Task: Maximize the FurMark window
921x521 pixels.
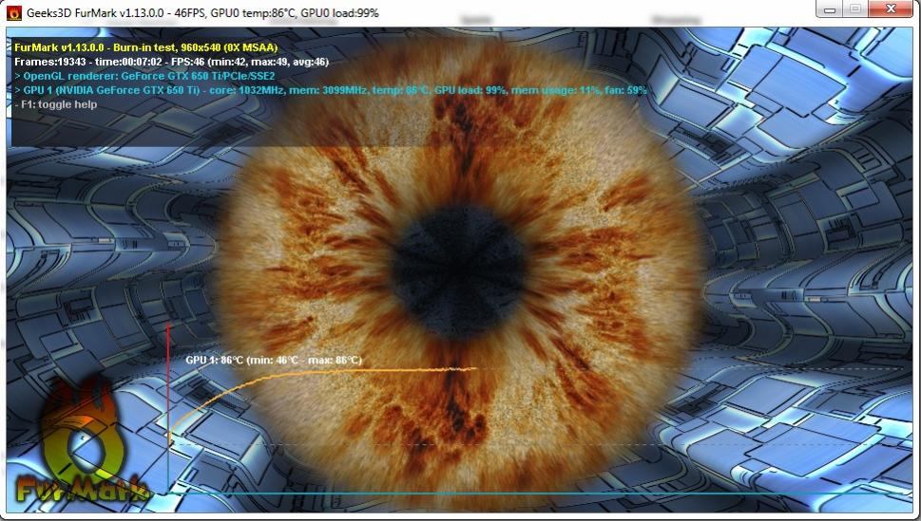Action: click(855, 9)
